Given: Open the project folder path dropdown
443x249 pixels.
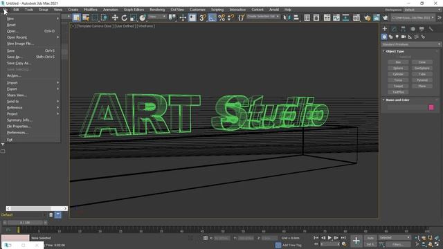Looking at the screenshot, I should tap(413, 17).
